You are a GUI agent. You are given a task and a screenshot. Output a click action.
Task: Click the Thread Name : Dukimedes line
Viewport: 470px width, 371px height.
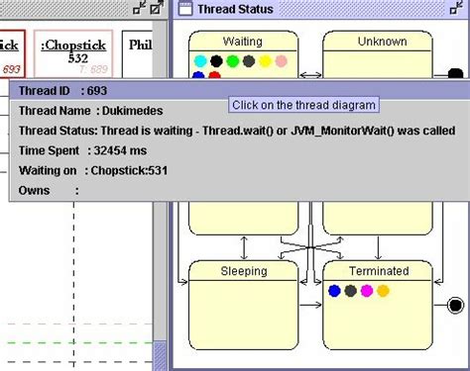[x=91, y=111]
